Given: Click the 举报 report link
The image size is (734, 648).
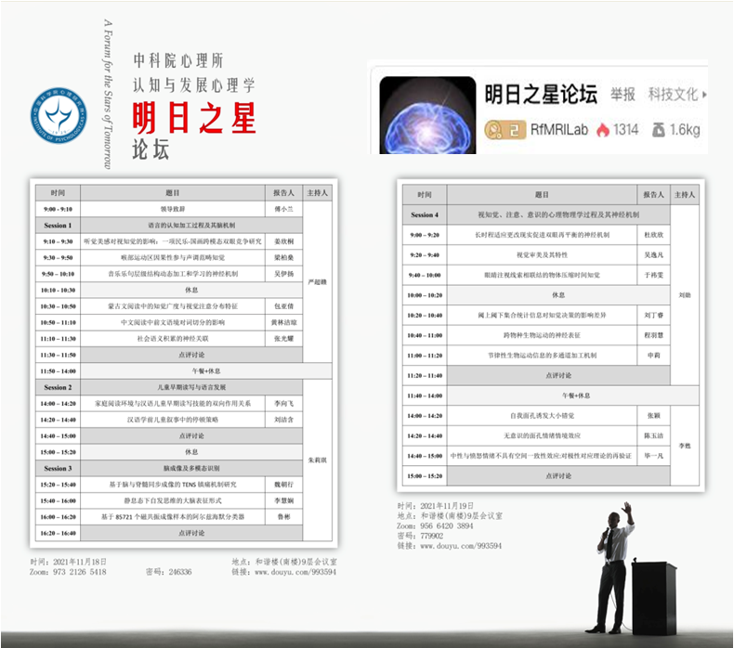Looking at the screenshot, I should [x=623, y=95].
